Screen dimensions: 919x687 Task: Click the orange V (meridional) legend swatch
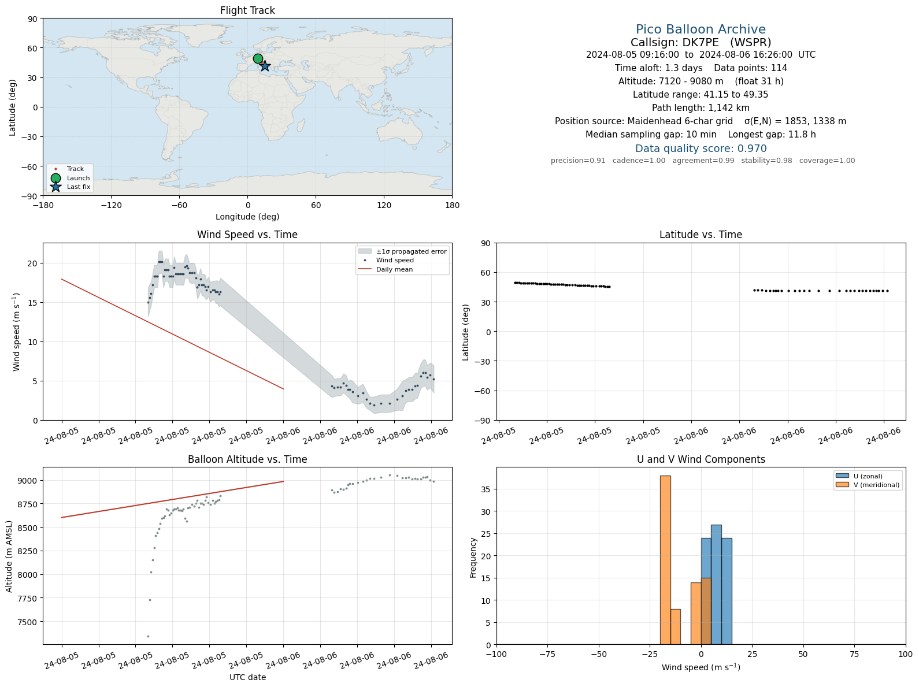pyautogui.click(x=842, y=485)
